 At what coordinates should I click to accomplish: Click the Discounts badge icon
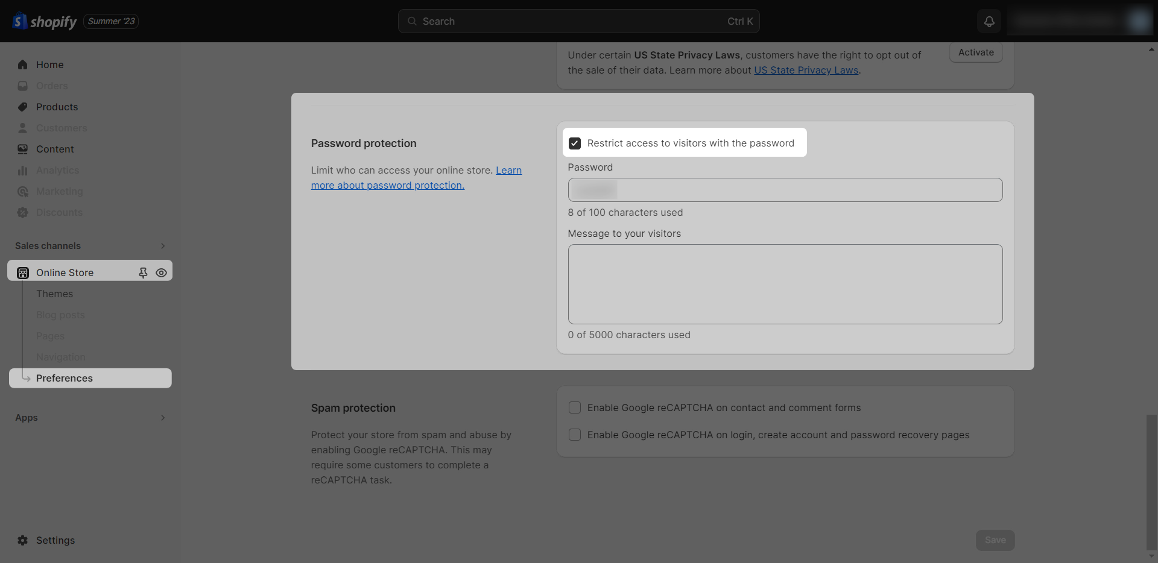coord(22,212)
